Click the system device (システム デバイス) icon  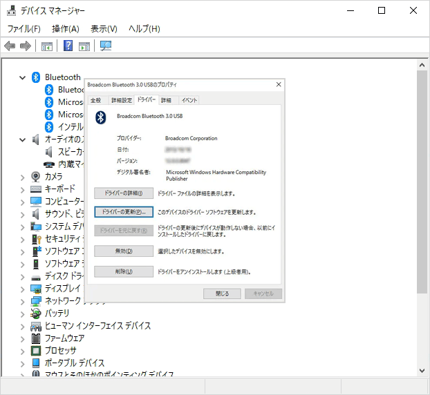pos(36,227)
